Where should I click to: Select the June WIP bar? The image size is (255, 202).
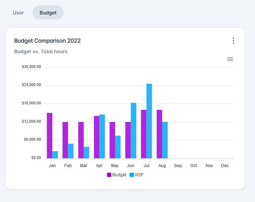pos(134,130)
